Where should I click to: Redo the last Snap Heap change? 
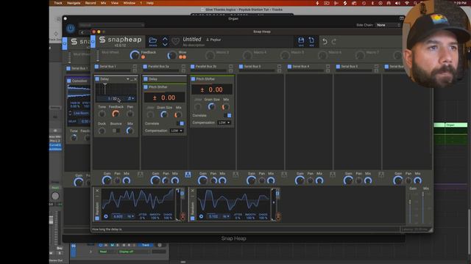[333, 41]
